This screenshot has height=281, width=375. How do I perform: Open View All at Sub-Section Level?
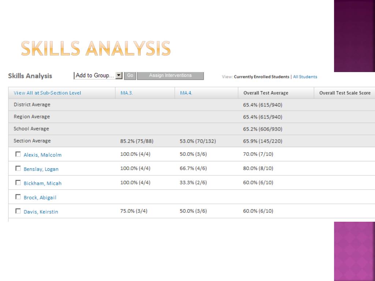47,93
